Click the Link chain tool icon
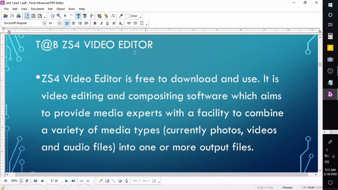The height and width of the screenshot is (190, 338). [106, 16]
